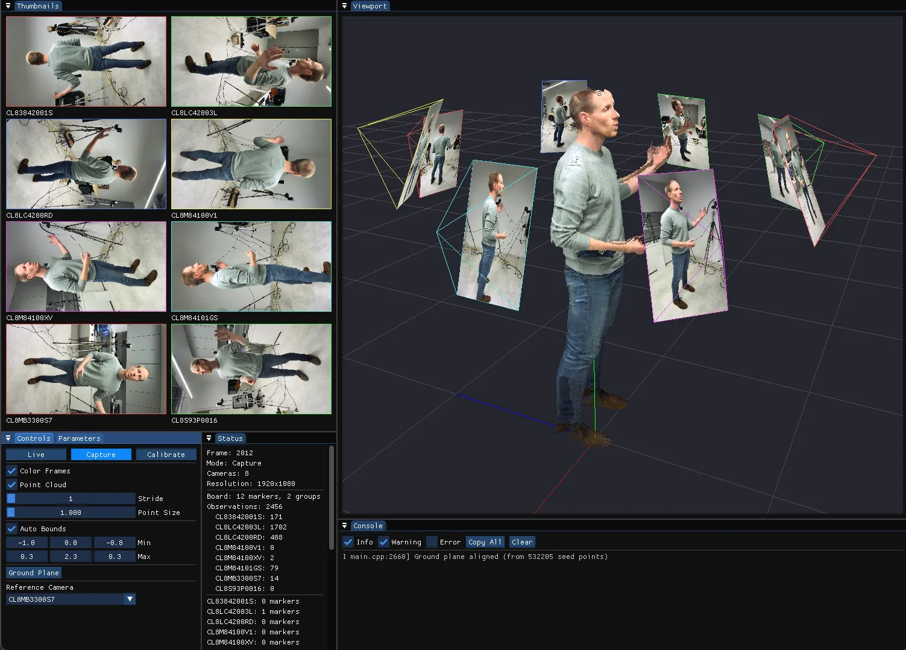Copy All console messages
Viewport: 906px width, 650px height.
click(x=485, y=541)
